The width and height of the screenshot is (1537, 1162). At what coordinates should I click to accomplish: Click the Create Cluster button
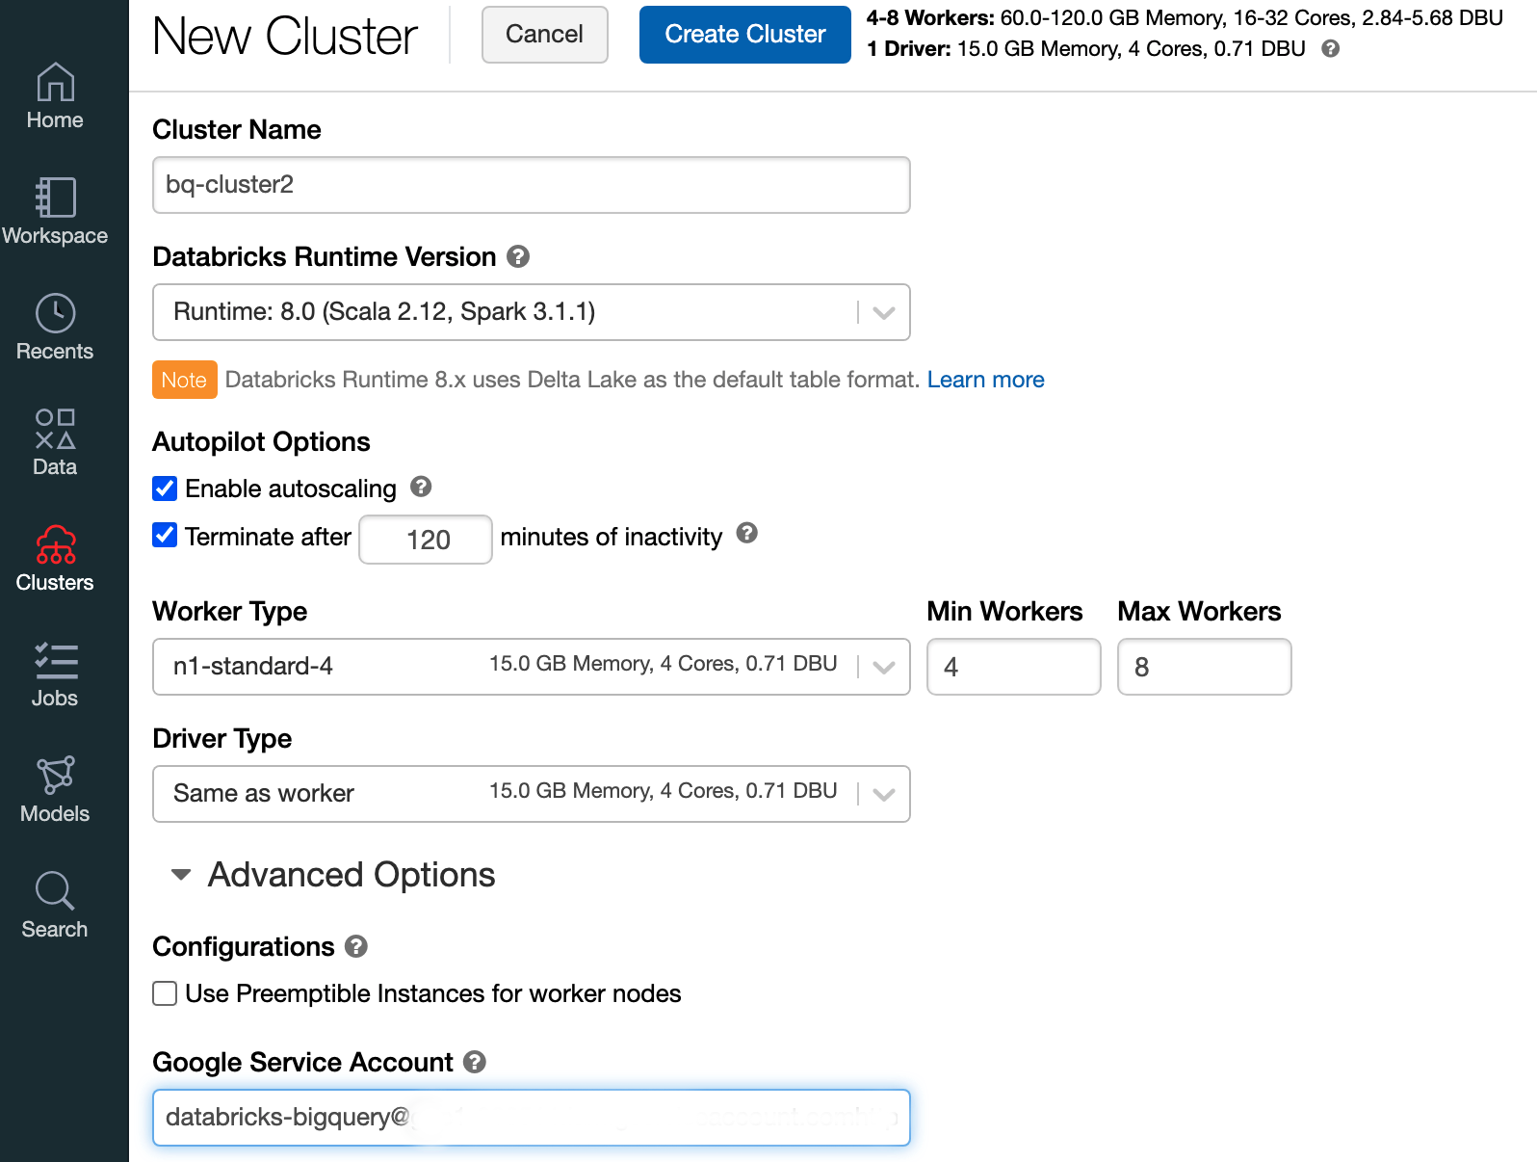(744, 35)
